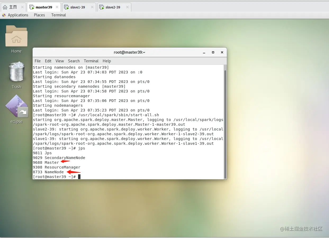Image resolution: width=329 pixels, height=238 pixels.
Task: Close the slave1-39 tab
Action: [x=92, y=7]
